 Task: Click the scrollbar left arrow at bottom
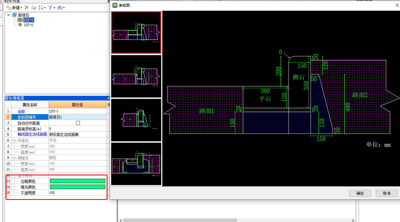[121, 220]
